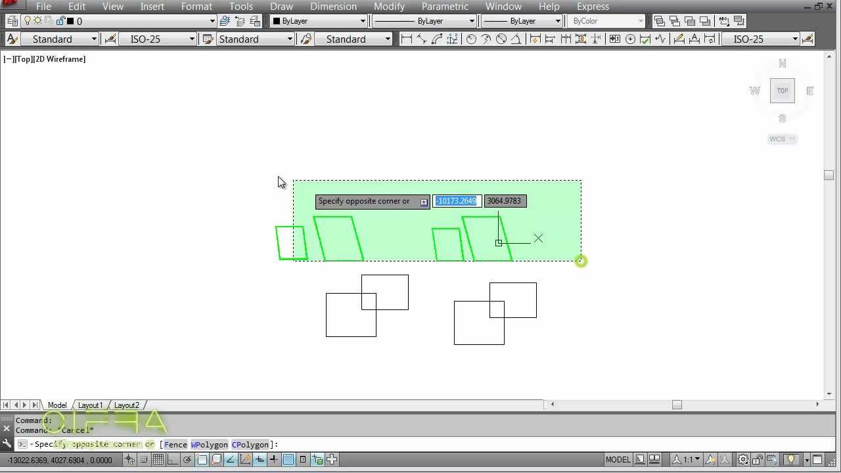This screenshot has height=473, width=841.
Task: Switch to the Layout1 tab
Action: [x=90, y=405]
